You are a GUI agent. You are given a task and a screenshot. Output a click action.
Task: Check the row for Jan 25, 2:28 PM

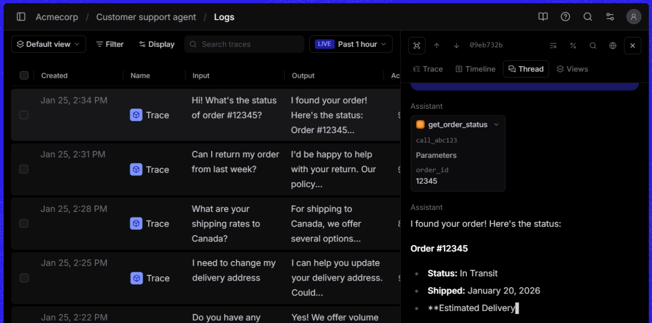[x=24, y=223]
